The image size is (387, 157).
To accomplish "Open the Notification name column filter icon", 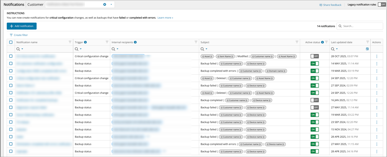I will pos(70,42).
